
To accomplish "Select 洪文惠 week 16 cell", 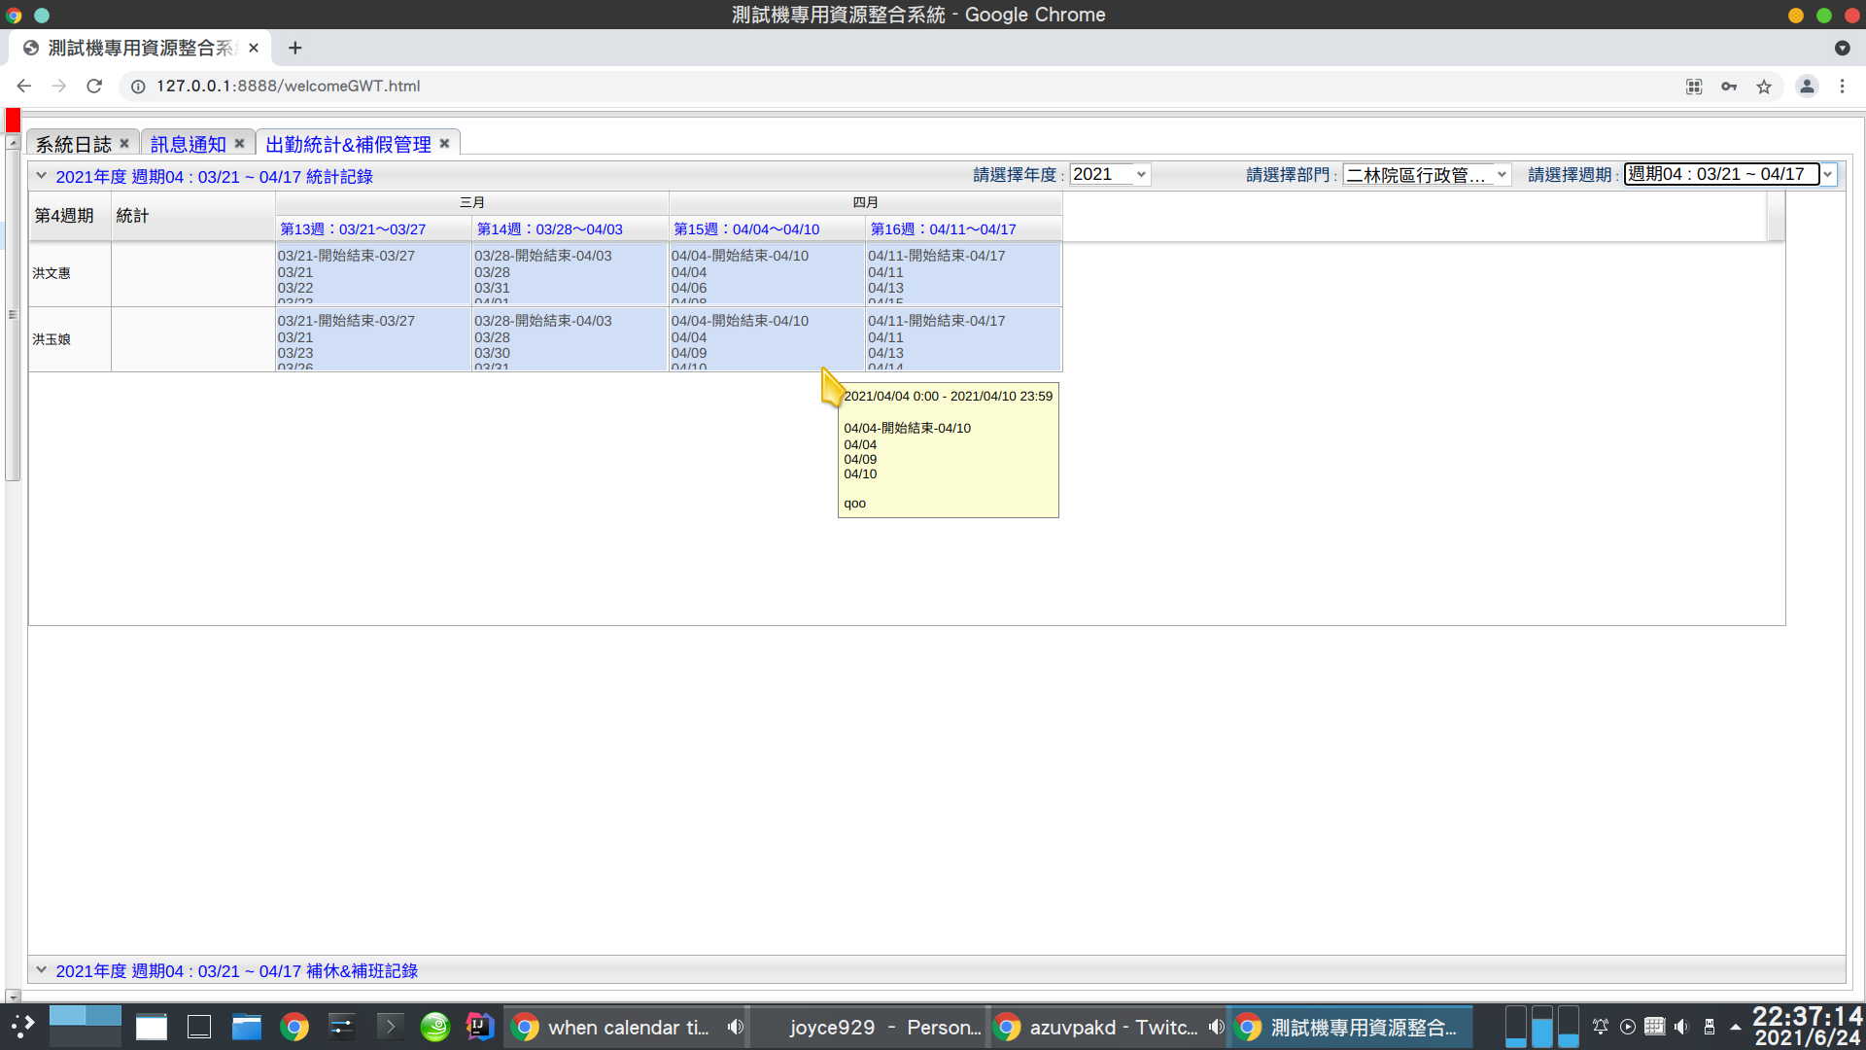I will point(963,273).
